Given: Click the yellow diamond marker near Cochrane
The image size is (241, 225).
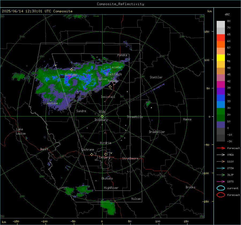Looking at the screenshot, I should (x=92, y=154).
